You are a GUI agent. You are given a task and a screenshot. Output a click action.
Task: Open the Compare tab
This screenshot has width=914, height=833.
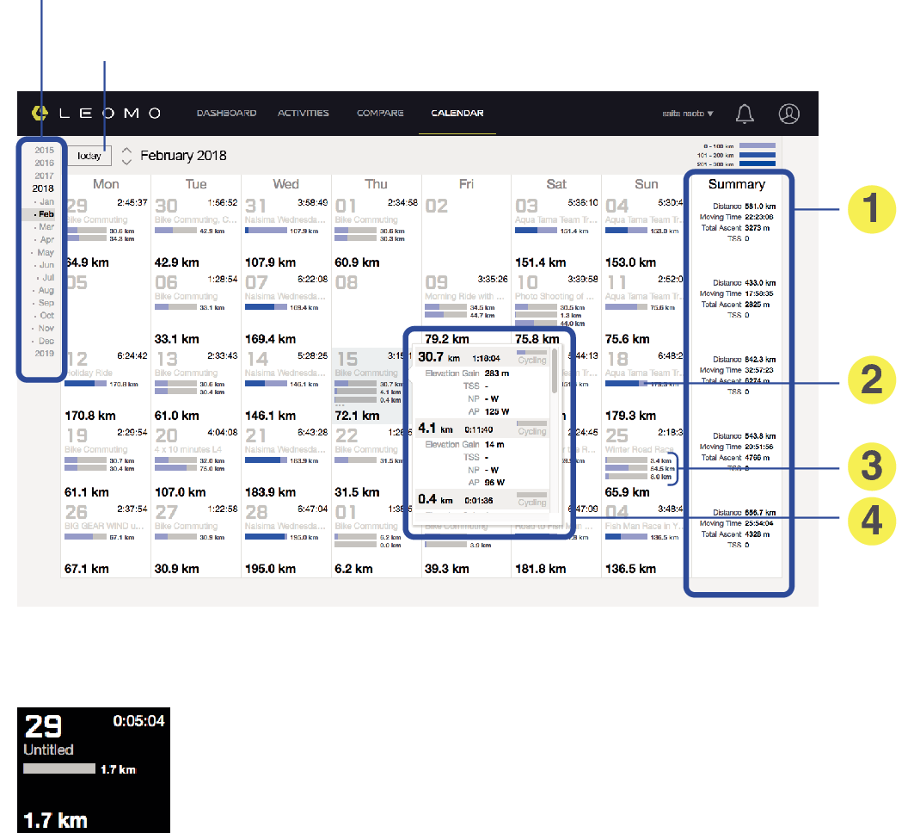click(380, 113)
